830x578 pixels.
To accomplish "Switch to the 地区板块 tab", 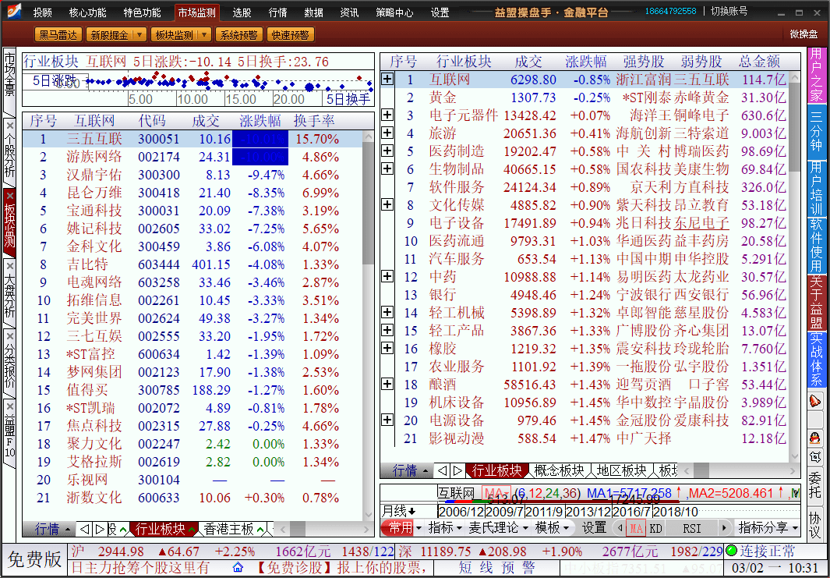I will point(621,470).
